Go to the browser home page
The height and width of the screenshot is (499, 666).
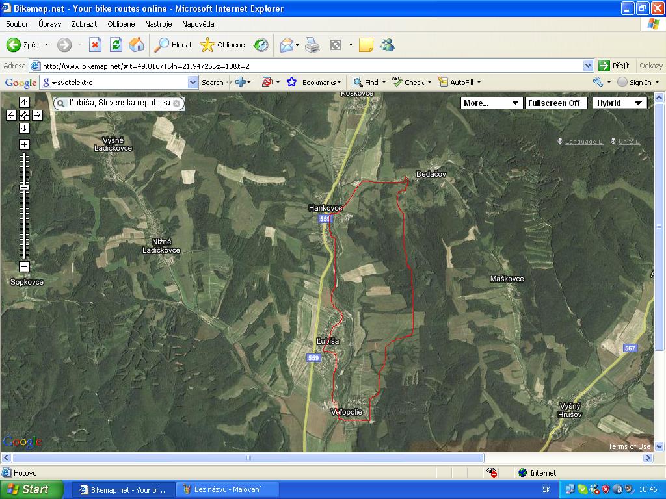pyautogui.click(x=137, y=45)
